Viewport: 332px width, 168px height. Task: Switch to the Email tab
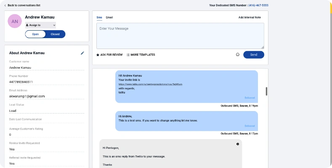pos(109,17)
